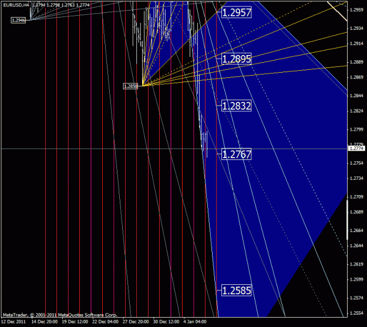This screenshot has height=327, width=367.
Task: Click the 1.2799 value on the price axis
Action: pyautogui.click(x=356, y=130)
